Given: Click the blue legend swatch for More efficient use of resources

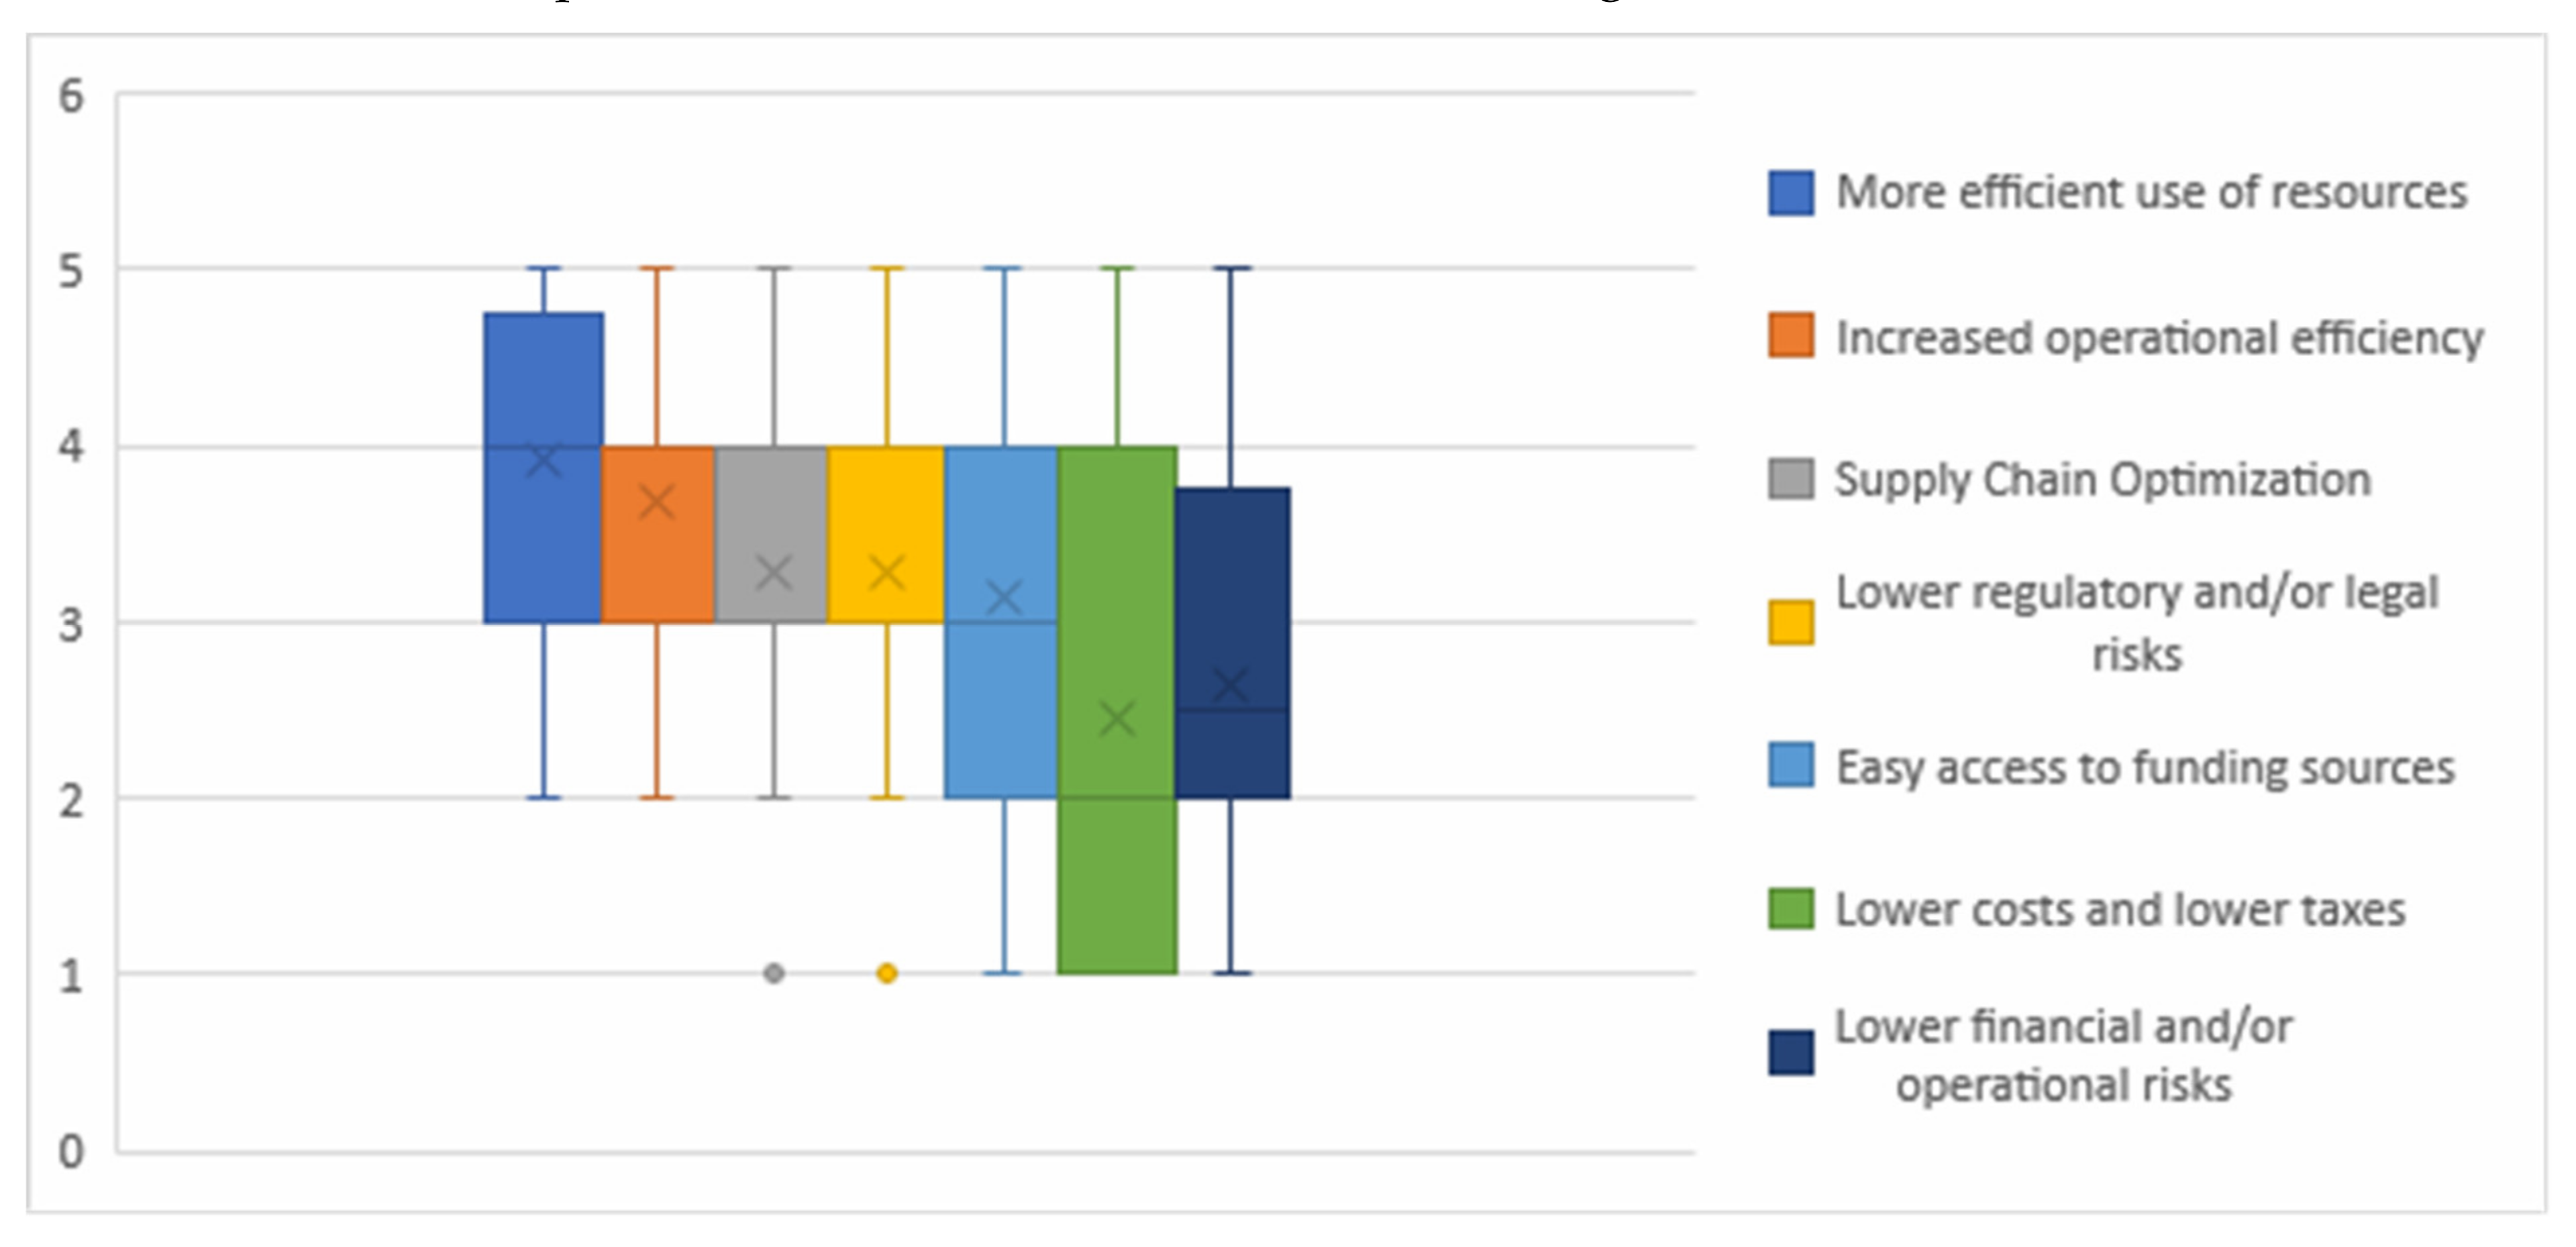Looking at the screenshot, I should click(x=1790, y=193).
